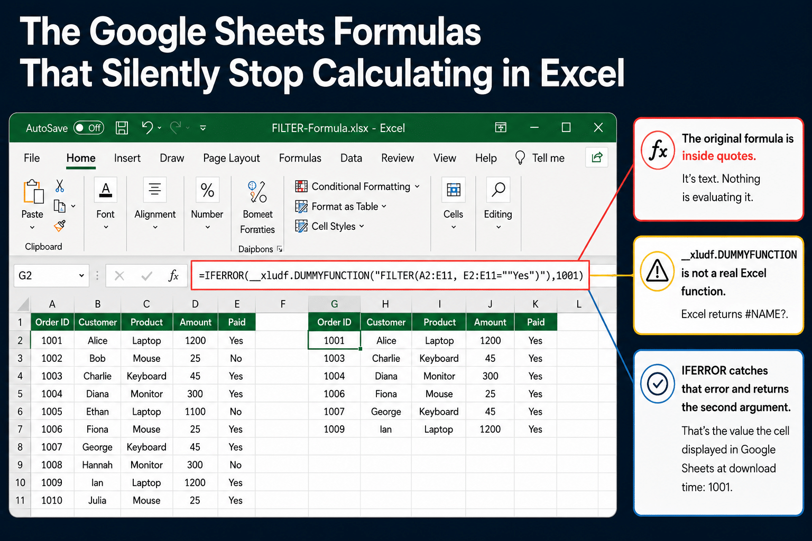The image size is (812, 541).
Task: Select the Home ribbon tab
Action: click(81, 158)
